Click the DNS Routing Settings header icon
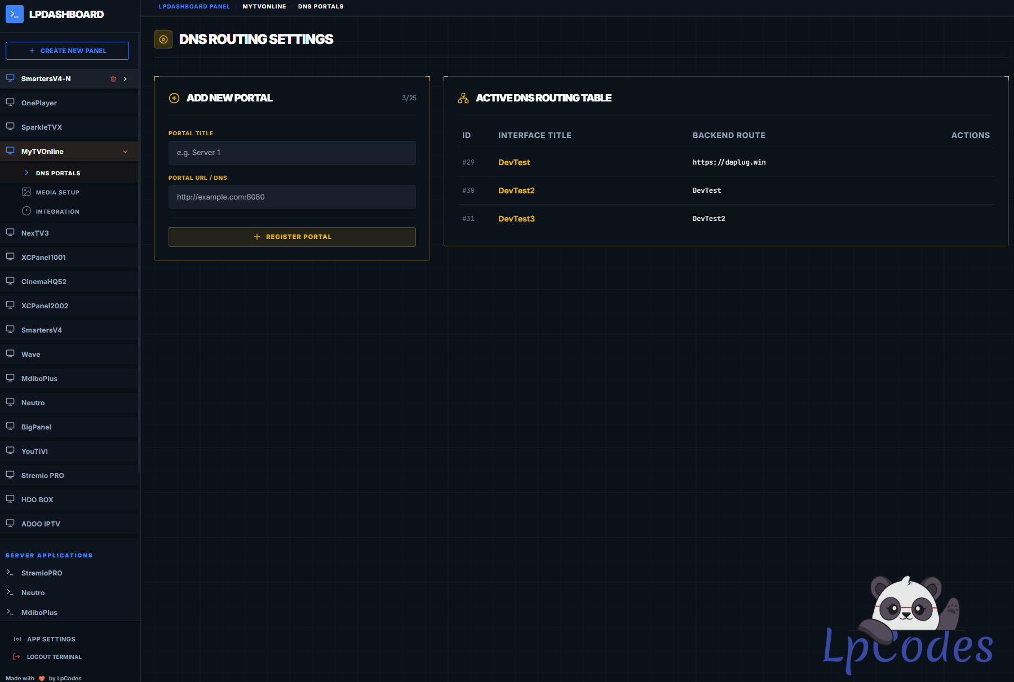Viewport: 1014px width, 682px height. coord(163,39)
